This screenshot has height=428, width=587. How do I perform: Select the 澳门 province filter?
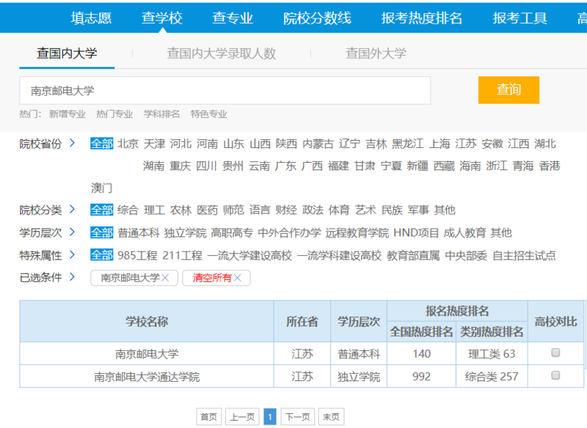click(x=101, y=188)
